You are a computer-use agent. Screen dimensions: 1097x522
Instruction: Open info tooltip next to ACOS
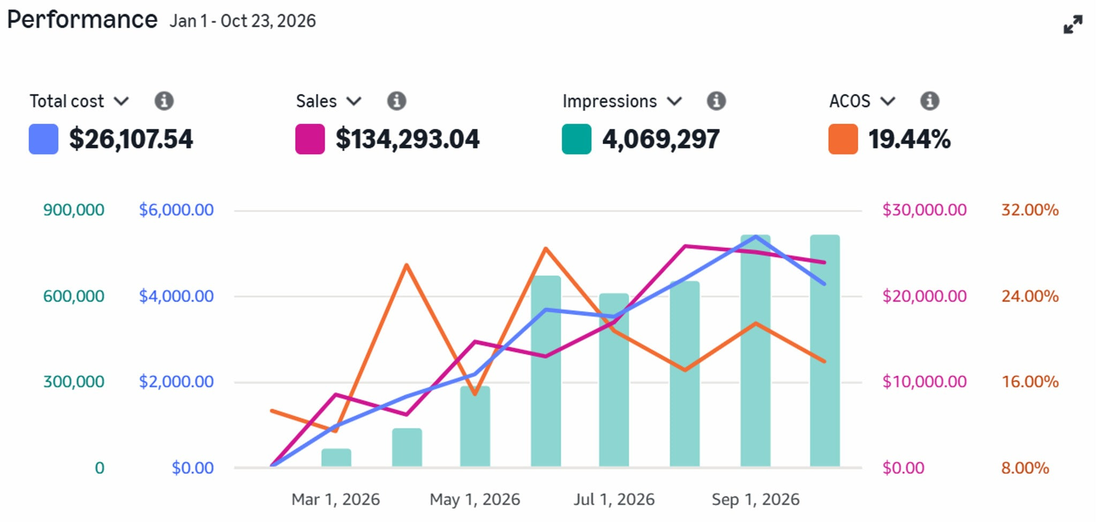point(929,101)
